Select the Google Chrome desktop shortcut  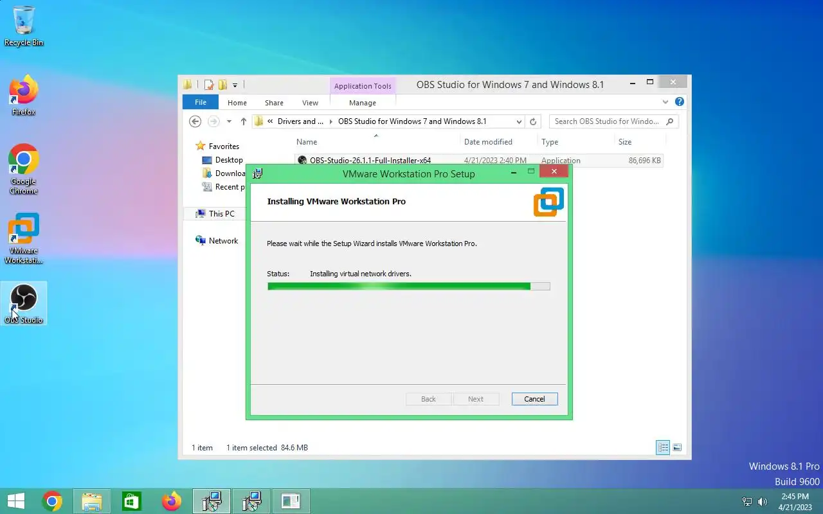tap(24, 169)
